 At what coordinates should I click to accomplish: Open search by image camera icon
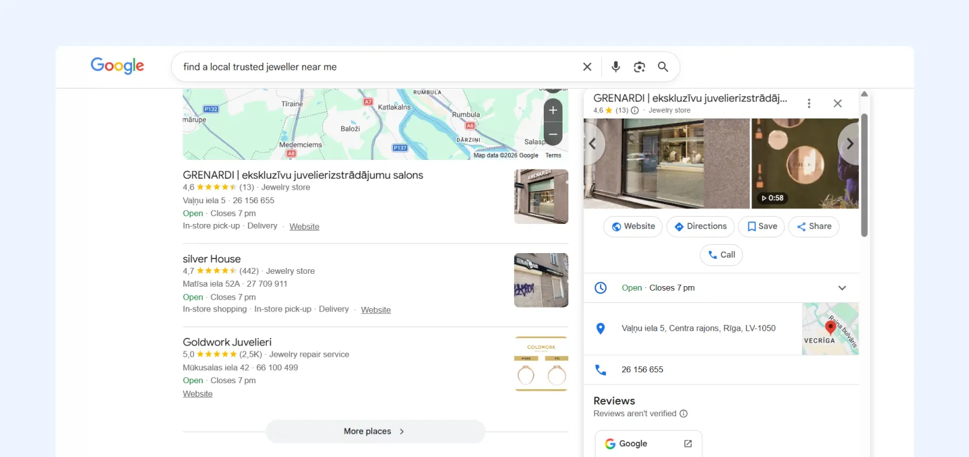point(640,67)
